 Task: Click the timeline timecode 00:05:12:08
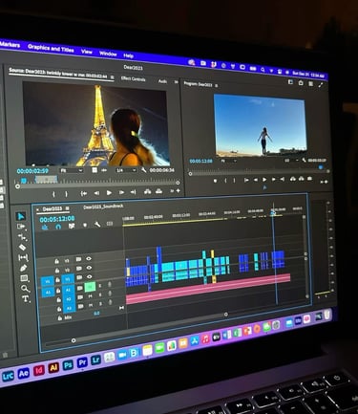[57, 219]
